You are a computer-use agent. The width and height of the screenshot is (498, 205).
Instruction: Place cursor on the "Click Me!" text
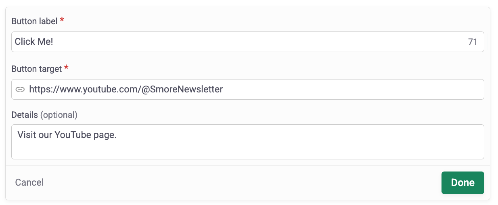click(x=34, y=42)
